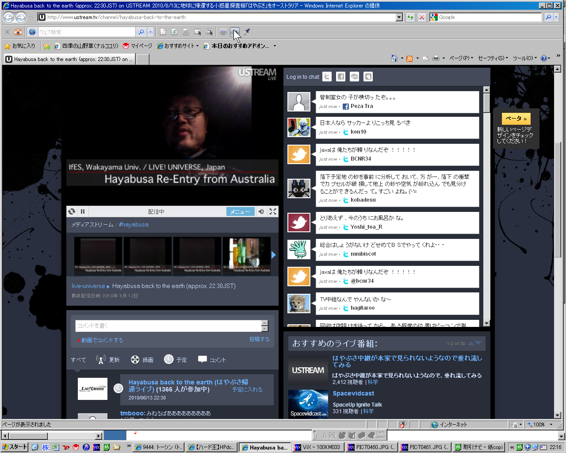Log in to chat via Facebook icon
566x453 pixels.
click(340, 77)
